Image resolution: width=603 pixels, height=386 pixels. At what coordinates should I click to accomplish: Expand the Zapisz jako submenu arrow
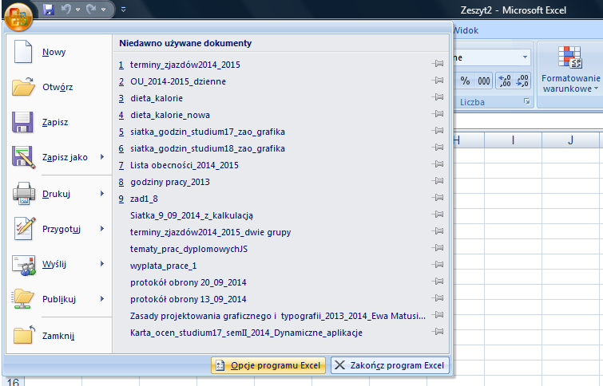click(x=102, y=156)
